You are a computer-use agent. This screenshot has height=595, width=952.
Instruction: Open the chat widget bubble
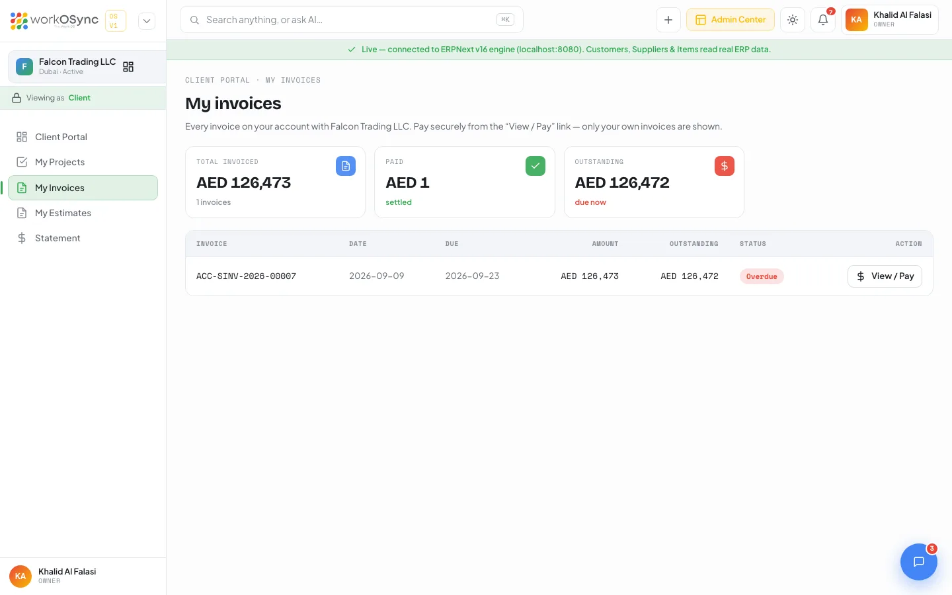click(x=919, y=562)
